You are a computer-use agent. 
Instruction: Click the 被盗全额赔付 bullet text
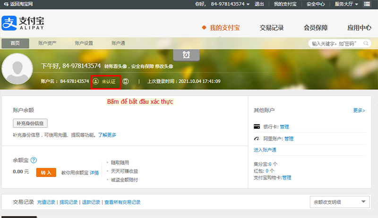pyautogui.click(x=124, y=180)
